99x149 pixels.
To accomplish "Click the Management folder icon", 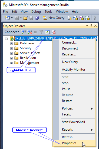I will point(16,63).
